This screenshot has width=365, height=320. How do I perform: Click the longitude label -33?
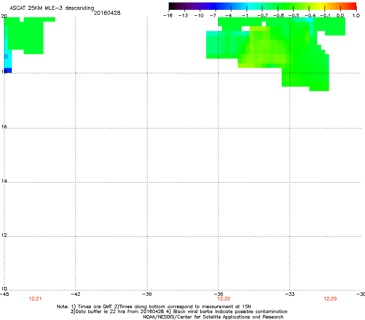click(x=290, y=294)
